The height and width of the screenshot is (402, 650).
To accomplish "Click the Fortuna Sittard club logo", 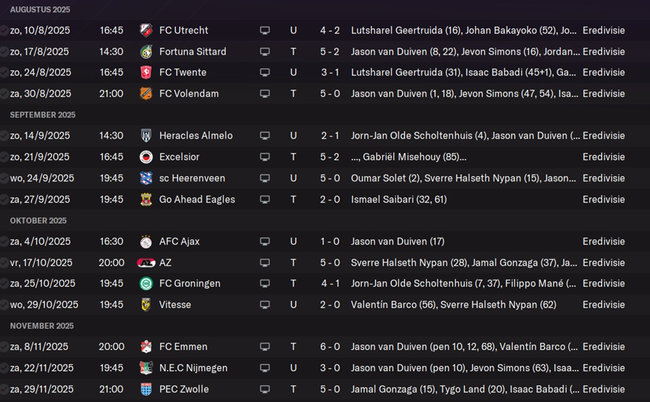I will [146, 52].
